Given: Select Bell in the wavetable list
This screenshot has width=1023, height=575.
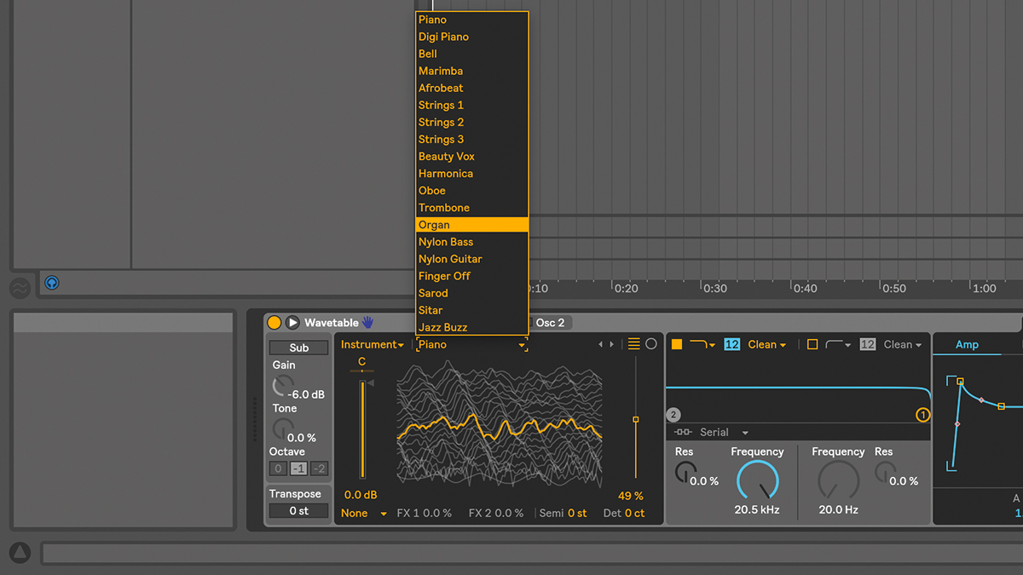Looking at the screenshot, I should click(x=472, y=54).
